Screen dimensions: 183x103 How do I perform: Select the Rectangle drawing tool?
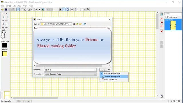coord(25,9)
